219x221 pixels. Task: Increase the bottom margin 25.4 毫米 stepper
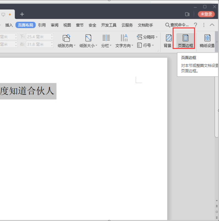52,35
